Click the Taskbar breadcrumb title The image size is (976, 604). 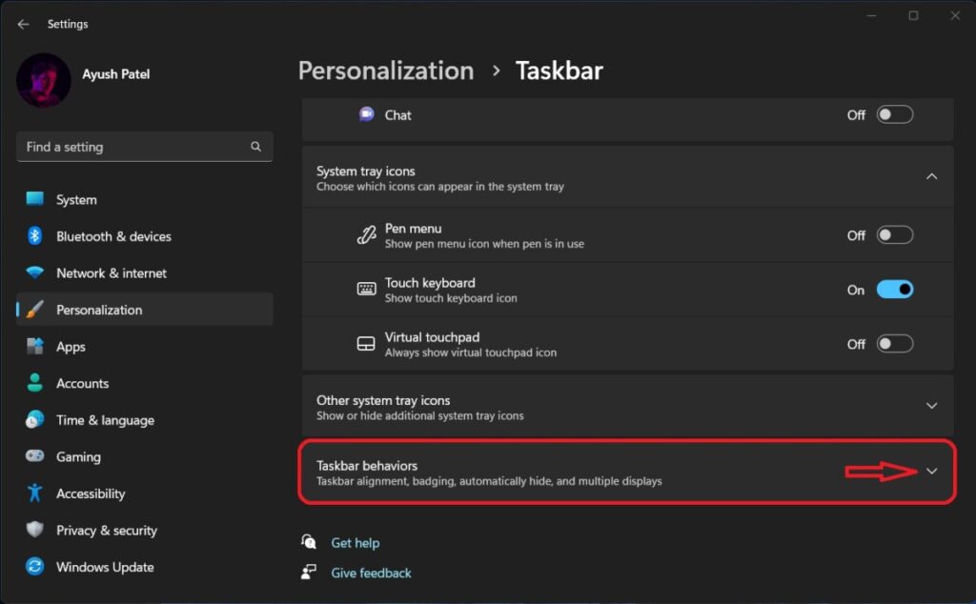pyautogui.click(x=559, y=70)
